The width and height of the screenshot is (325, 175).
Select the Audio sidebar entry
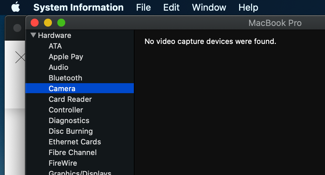59,67
